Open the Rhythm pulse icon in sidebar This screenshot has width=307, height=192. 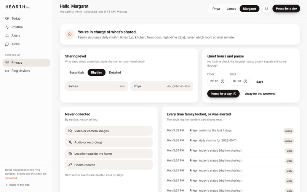pyautogui.click(x=7, y=27)
